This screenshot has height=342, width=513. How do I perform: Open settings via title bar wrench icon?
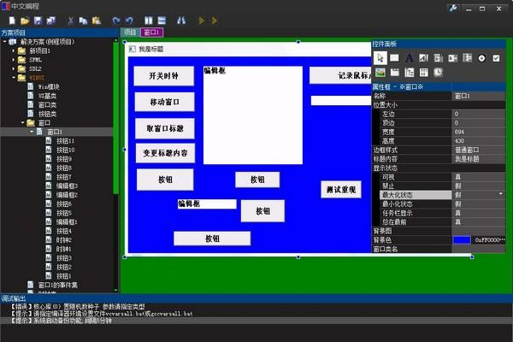(x=453, y=9)
